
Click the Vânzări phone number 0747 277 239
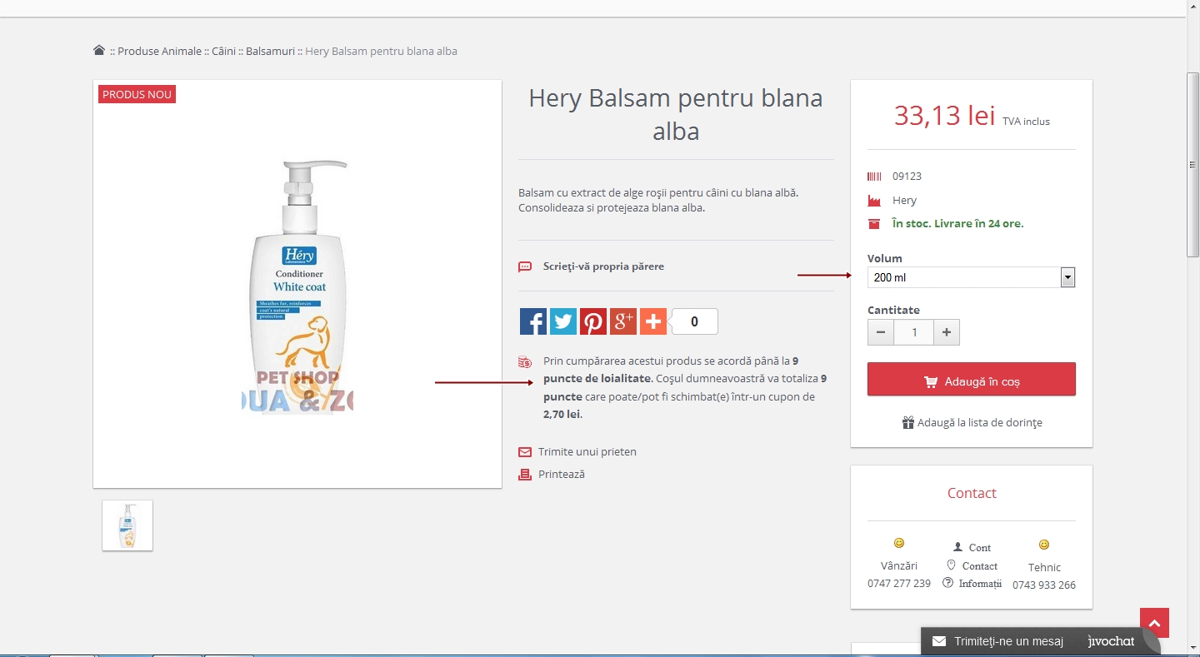pyautogui.click(x=899, y=584)
